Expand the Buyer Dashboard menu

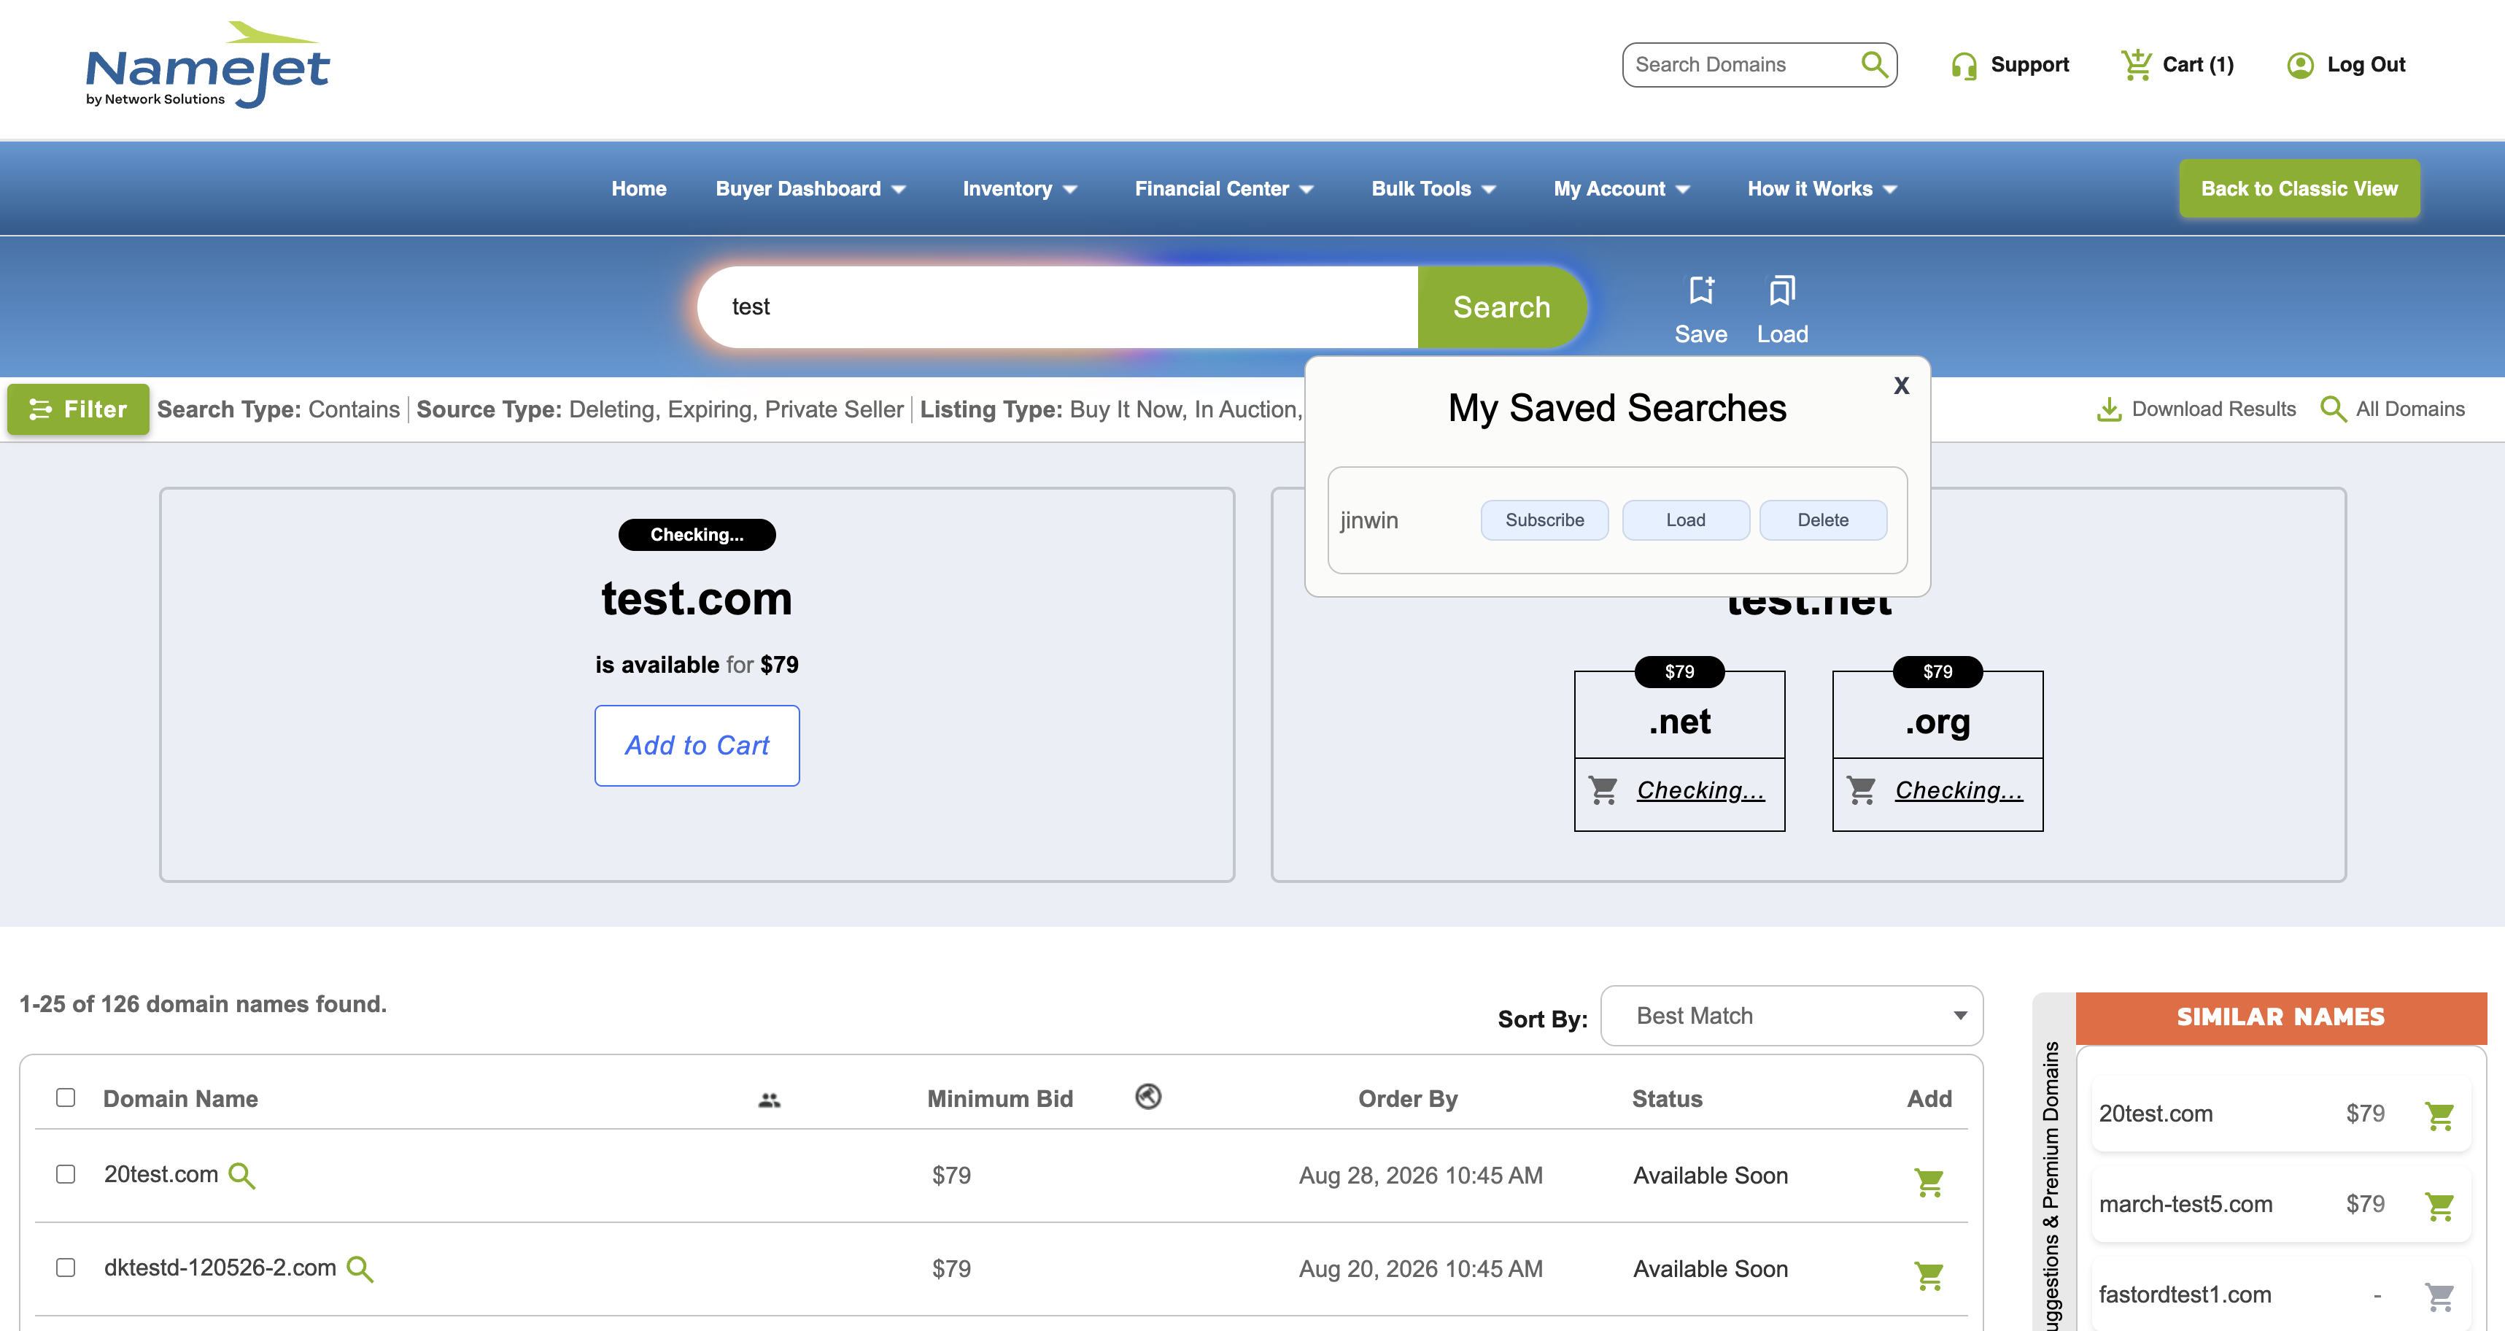(810, 189)
